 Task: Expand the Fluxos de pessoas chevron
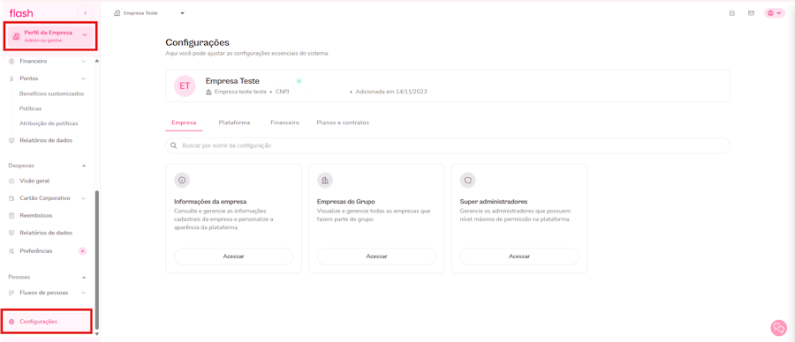pos(84,293)
